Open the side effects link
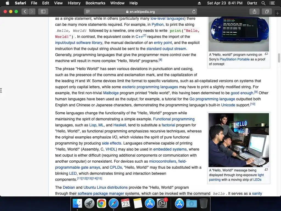This screenshot has height=211, width=281. point(111,143)
